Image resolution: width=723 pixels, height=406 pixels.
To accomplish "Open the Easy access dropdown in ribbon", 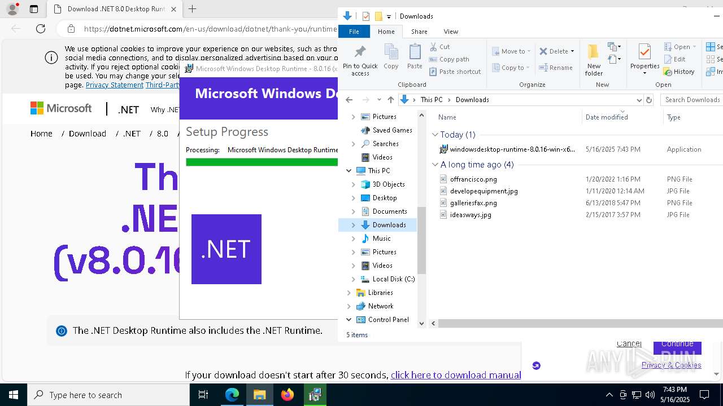I will 614,59.
